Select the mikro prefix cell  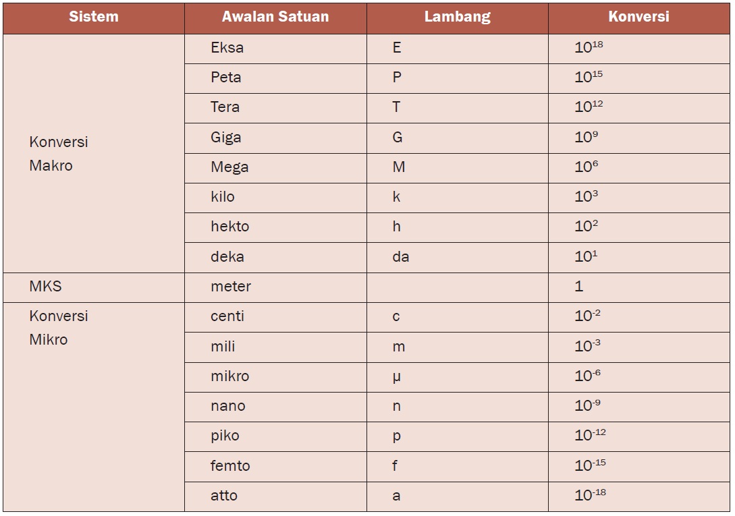point(229,376)
